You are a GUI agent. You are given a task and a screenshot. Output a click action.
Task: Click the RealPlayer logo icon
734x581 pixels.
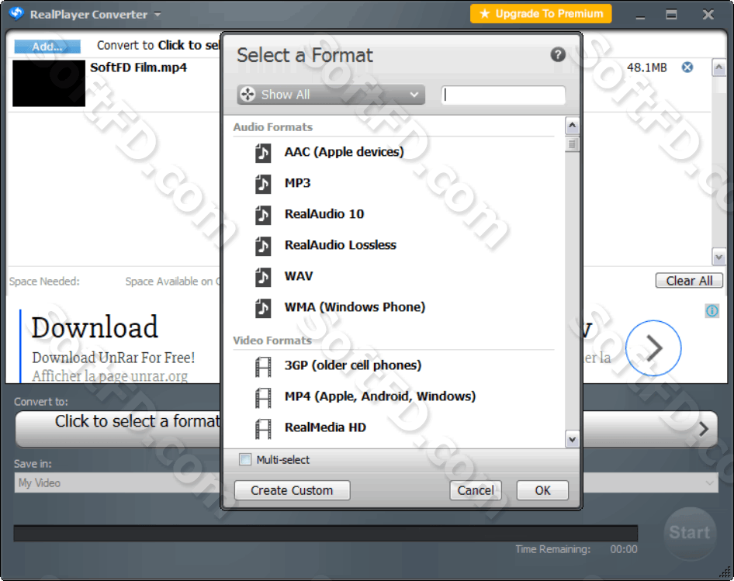click(16, 14)
